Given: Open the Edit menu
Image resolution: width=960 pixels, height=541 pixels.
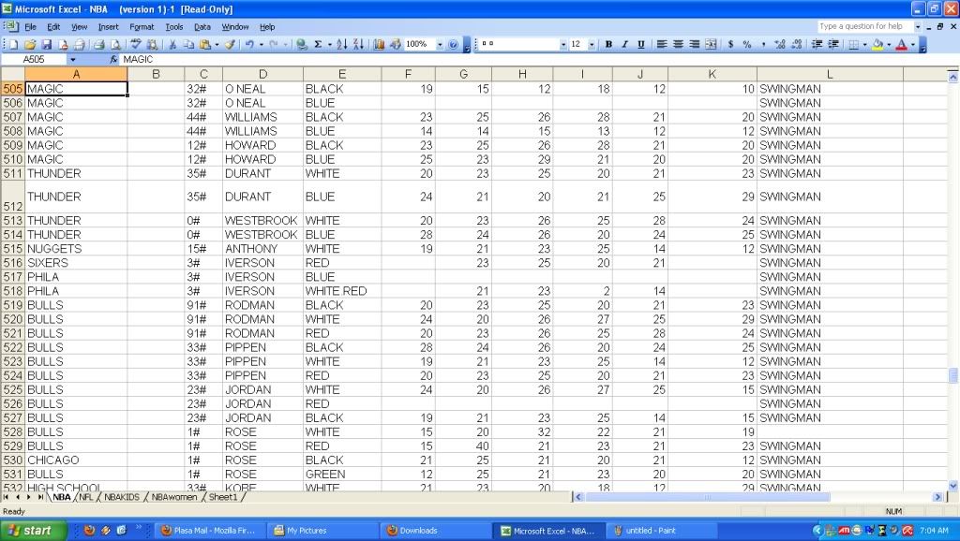Looking at the screenshot, I should tap(53, 27).
